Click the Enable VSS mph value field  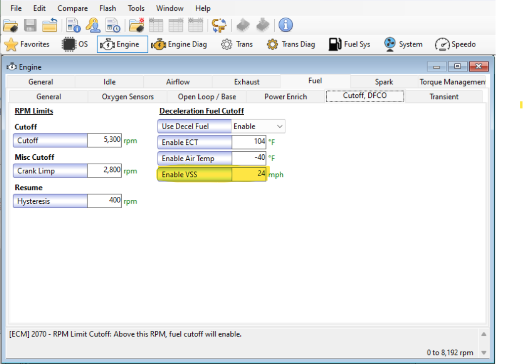pyautogui.click(x=249, y=174)
